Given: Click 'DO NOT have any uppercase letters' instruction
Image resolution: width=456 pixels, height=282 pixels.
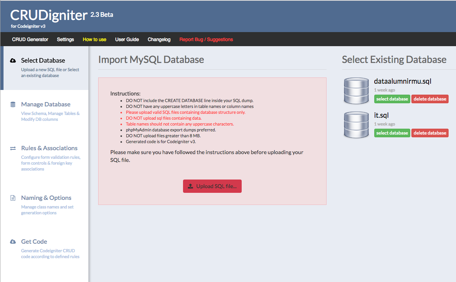Looking at the screenshot, I should (x=190, y=106).
